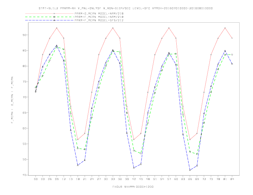Viewport: 253px width, 195px height.
Task: Click the red solid legend line sample
Action: (50, 13)
